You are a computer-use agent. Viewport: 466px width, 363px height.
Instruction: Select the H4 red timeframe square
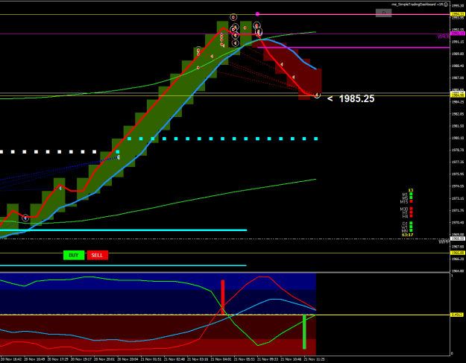[411, 216]
